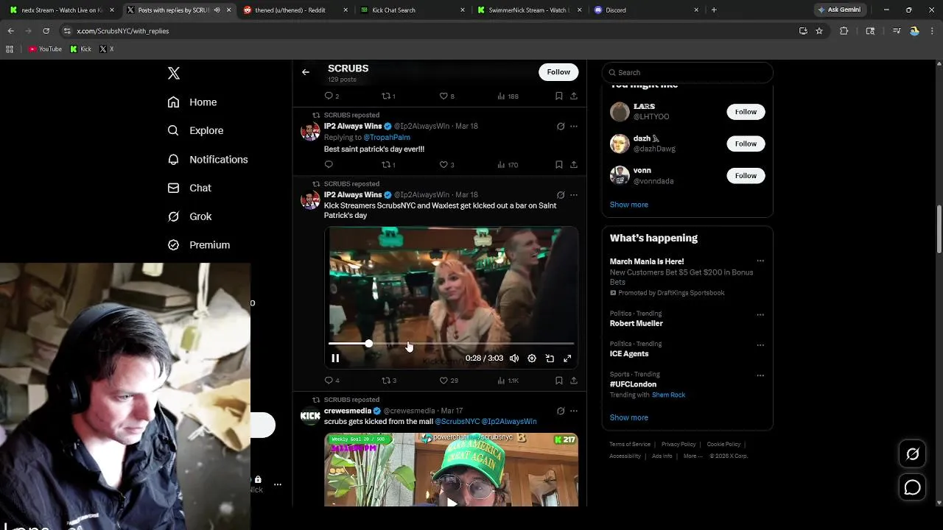Open account menu dots beside profile

pos(278,484)
